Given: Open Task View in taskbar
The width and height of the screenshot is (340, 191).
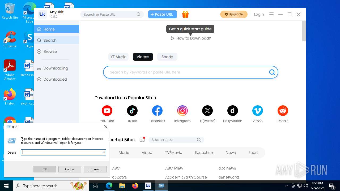Looking at the screenshot, I should tap(96, 186).
